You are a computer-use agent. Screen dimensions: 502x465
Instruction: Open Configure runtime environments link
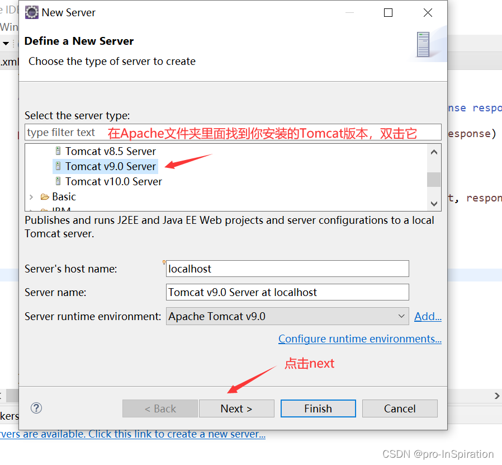coord(360,339)
